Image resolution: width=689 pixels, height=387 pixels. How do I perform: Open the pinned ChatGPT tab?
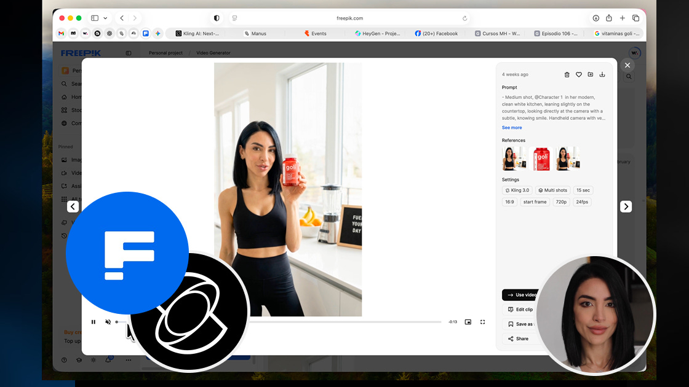click(110, 33)
